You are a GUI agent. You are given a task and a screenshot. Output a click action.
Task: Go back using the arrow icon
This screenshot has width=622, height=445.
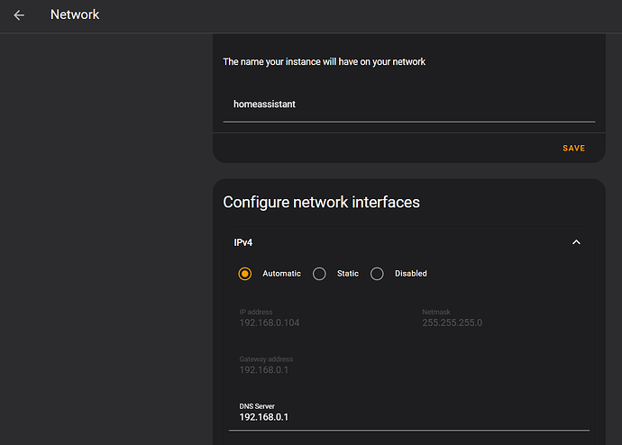(x=19, y=14)
